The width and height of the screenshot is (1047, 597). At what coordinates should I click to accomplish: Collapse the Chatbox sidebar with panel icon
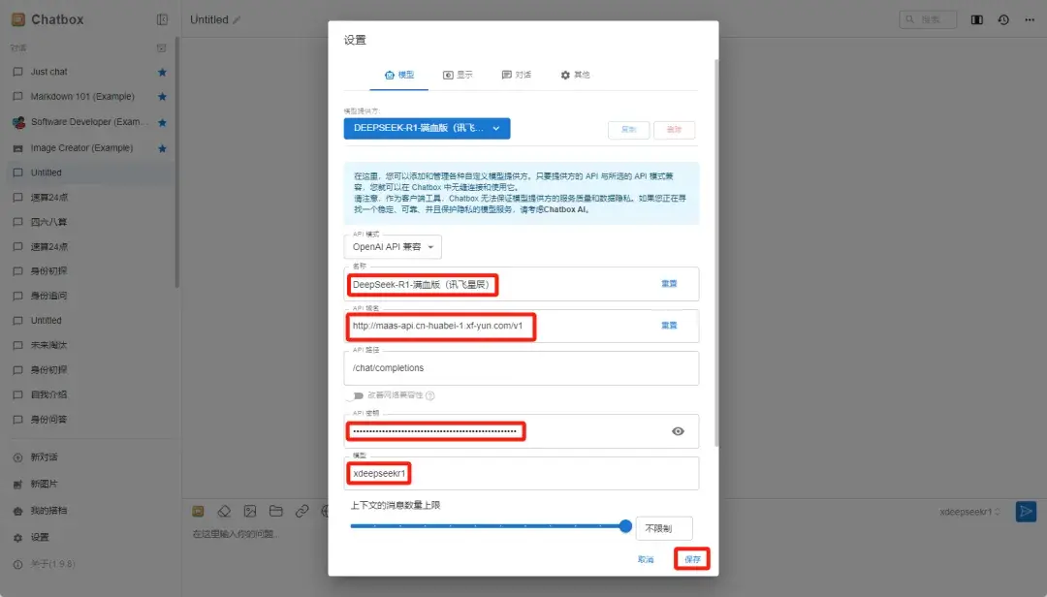coord(162,19)
